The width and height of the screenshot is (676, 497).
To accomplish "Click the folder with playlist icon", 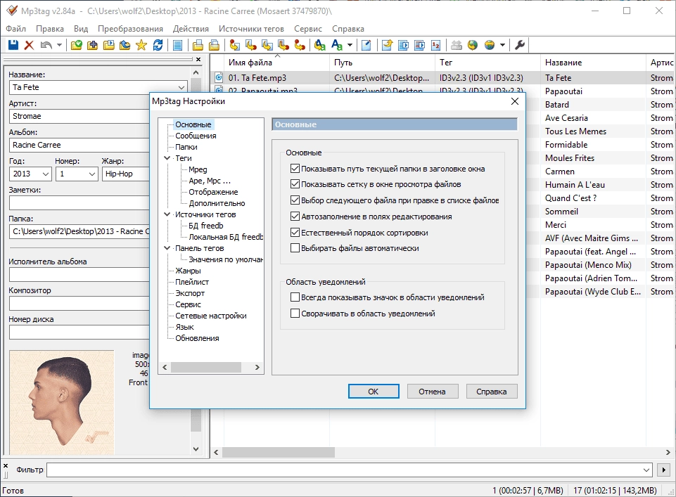I will pos(108,45).
